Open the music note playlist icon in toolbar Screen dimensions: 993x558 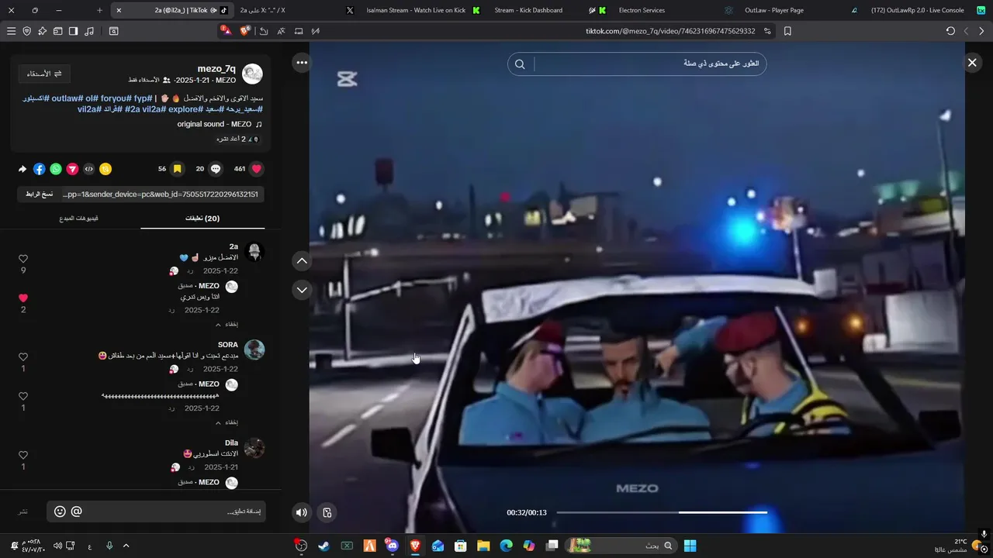89,31
